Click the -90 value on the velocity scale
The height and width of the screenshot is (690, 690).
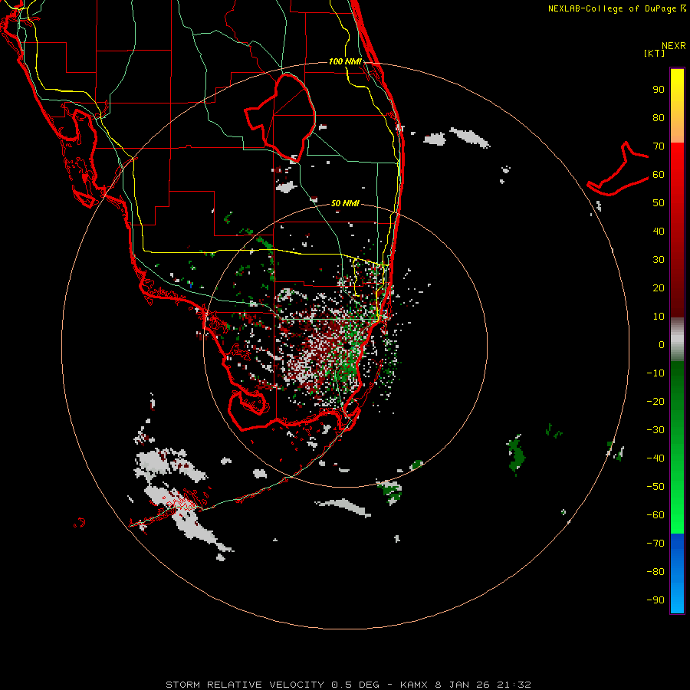tap(655, 600)
